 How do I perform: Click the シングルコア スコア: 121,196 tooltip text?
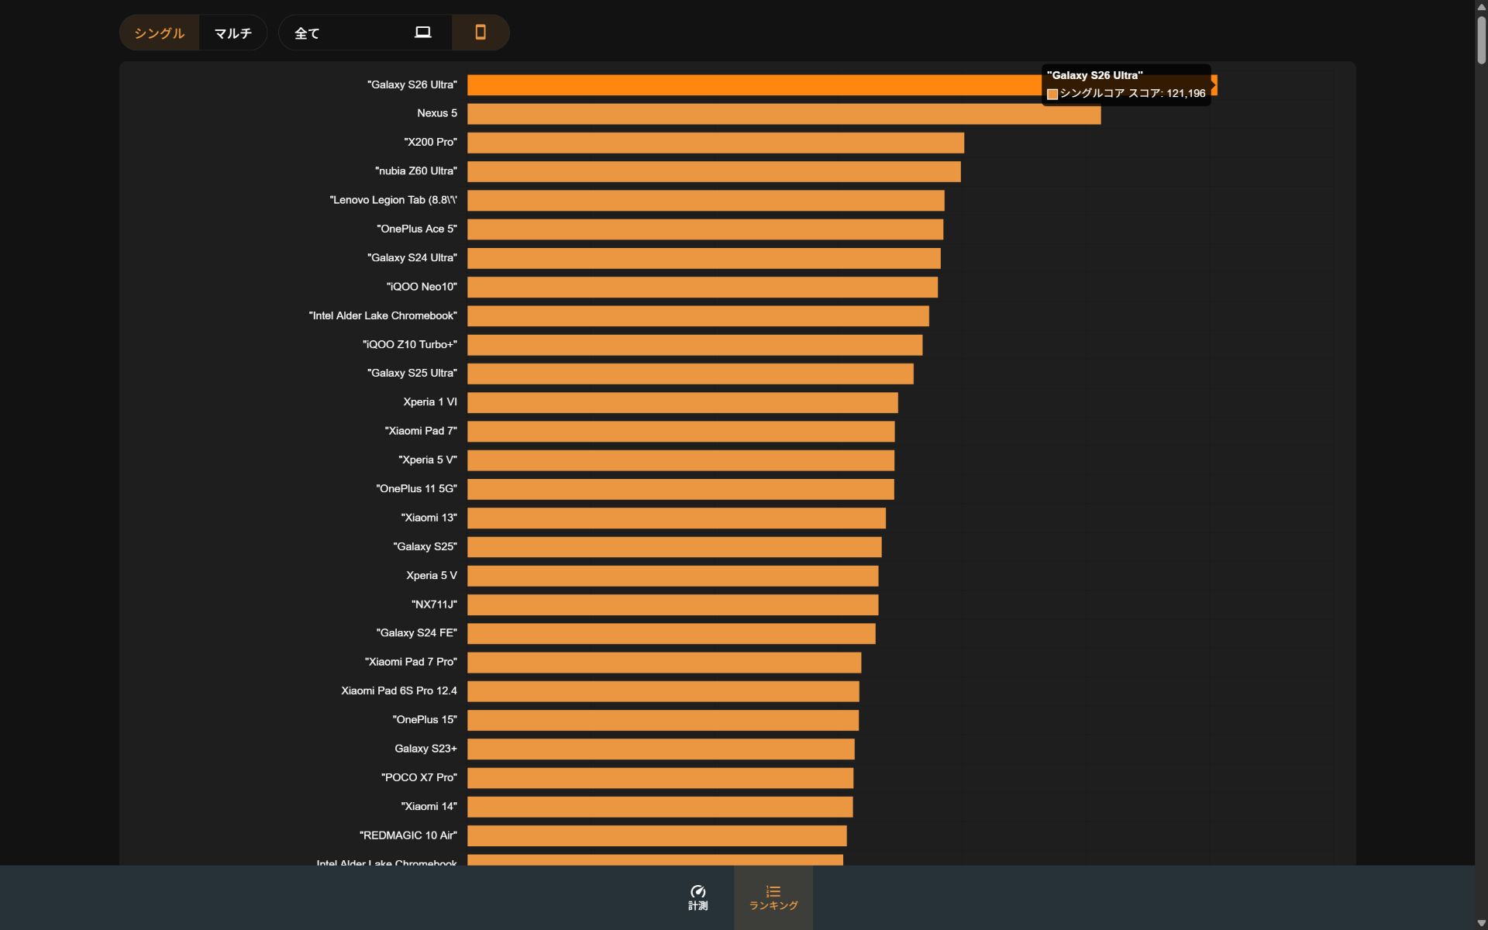[1132, 94]
